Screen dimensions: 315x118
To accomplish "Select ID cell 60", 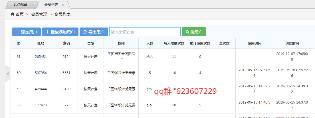I will pos(19,73).
